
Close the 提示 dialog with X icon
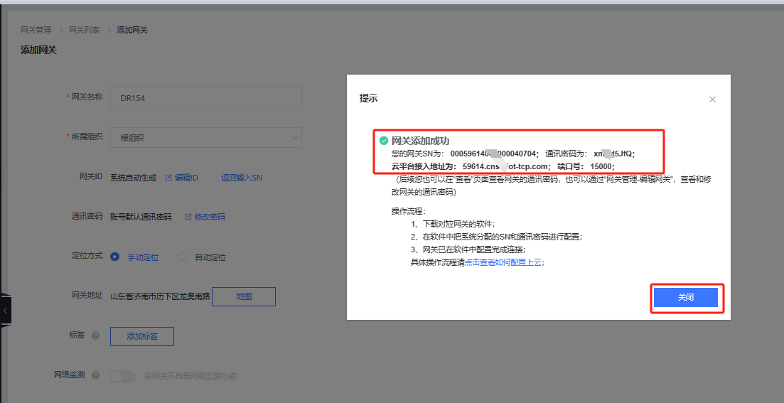tap(712, 100)
